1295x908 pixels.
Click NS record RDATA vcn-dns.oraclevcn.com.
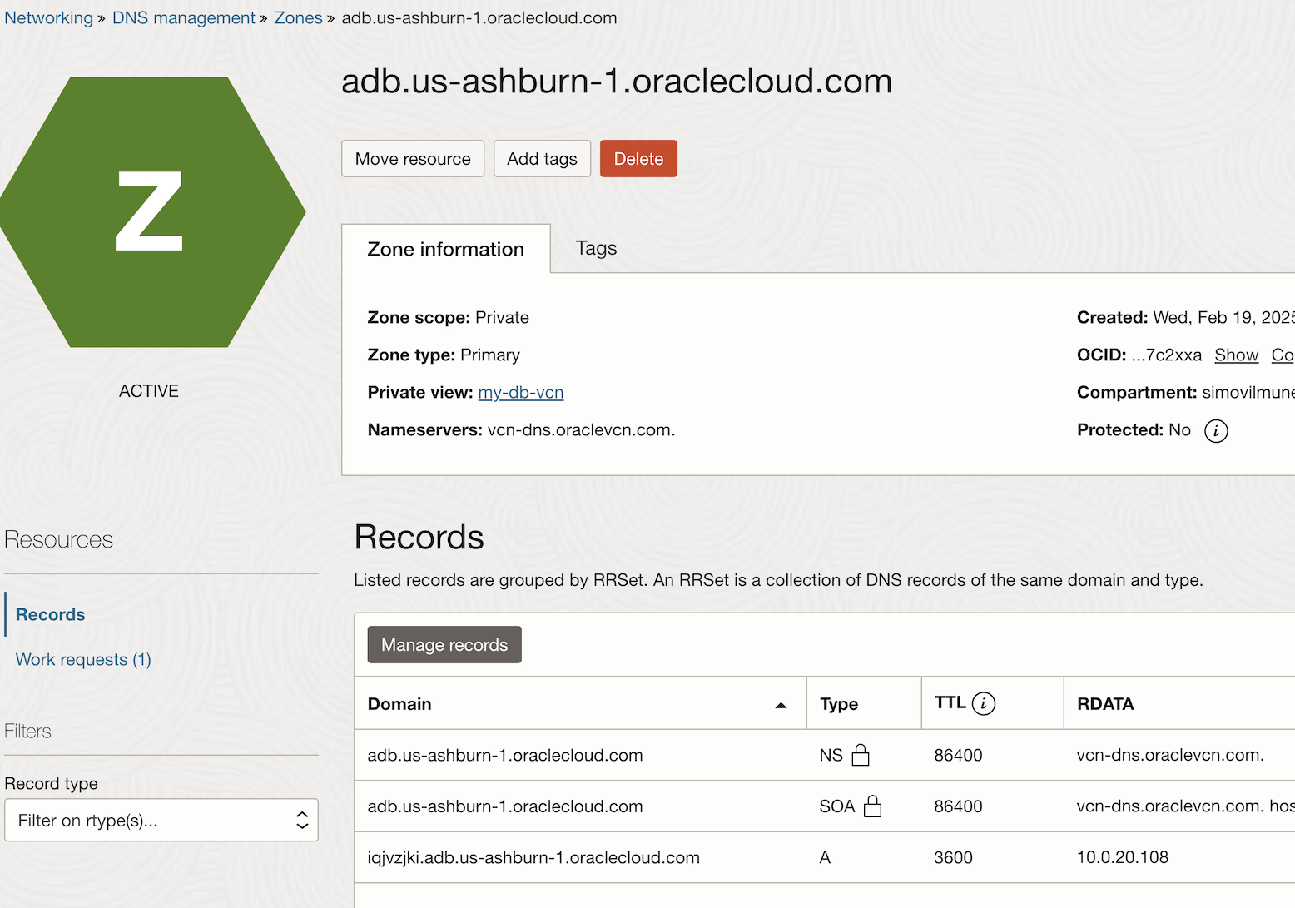[1170, 755]
